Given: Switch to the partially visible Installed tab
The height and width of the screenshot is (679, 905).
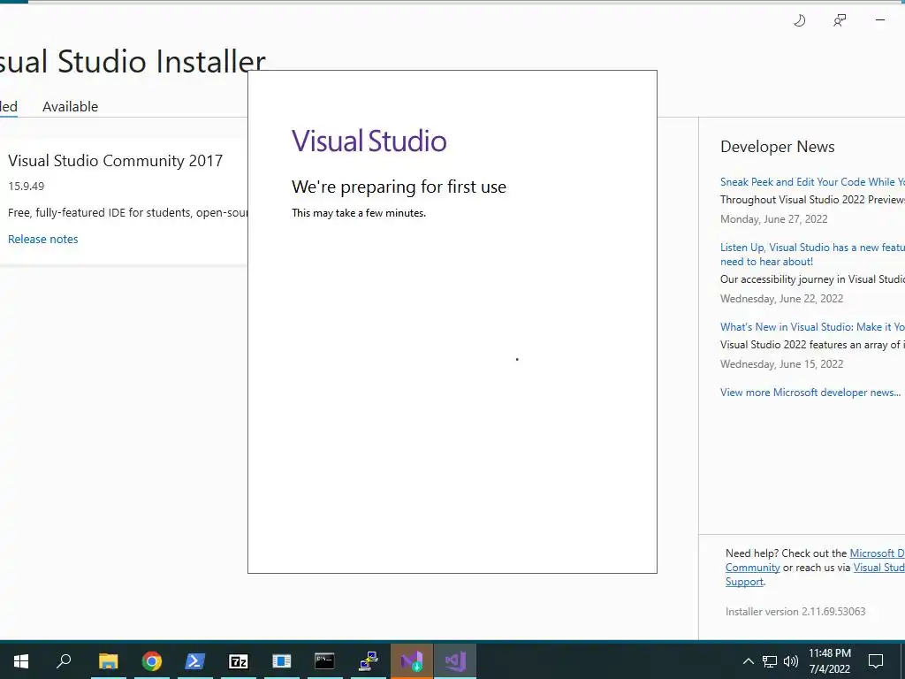Looking at the screenshot, I should (9, 107).
